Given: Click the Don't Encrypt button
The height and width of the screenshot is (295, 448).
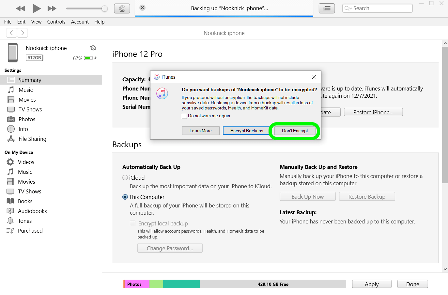Looking at the screenshot, I should [295, 131].
